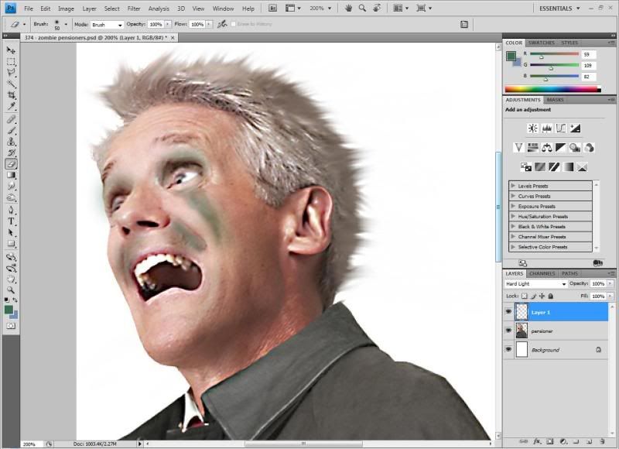Add a Brightness/Contrast adjustment
The image size is (619, 449).
(x=532, y=129)
